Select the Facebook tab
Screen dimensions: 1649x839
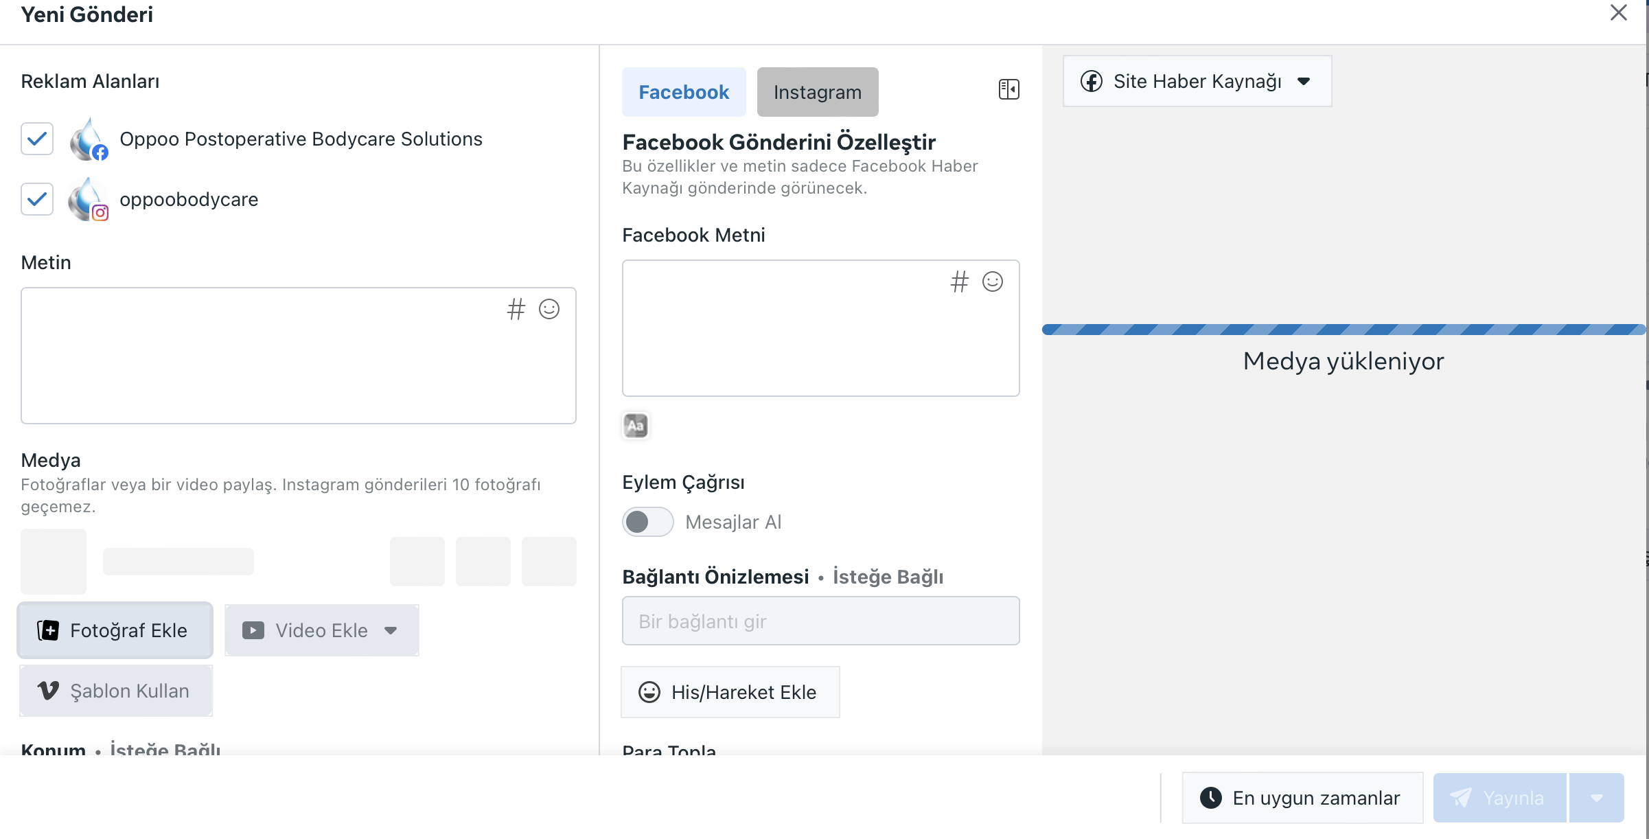pyautogui.click(x=684, y=92)
